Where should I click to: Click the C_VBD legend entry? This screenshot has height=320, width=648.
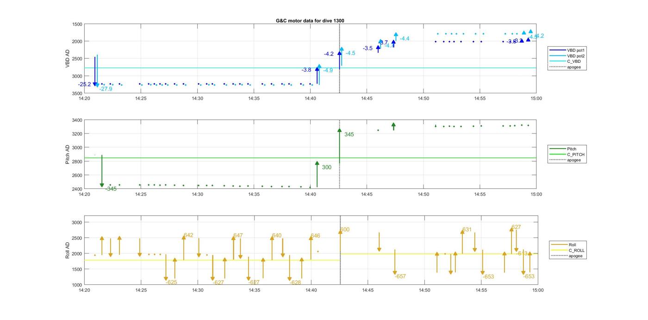[x=573, y=61]
